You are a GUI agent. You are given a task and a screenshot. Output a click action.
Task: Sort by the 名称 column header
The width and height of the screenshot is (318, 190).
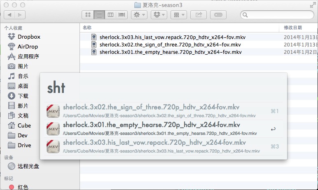(x=87, y=28)
